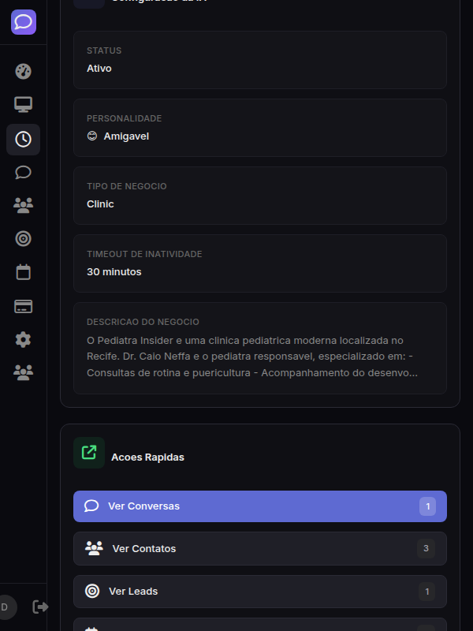Click the Ver Leads action
Screen dimensions: 473x631
tap(260, 592)
